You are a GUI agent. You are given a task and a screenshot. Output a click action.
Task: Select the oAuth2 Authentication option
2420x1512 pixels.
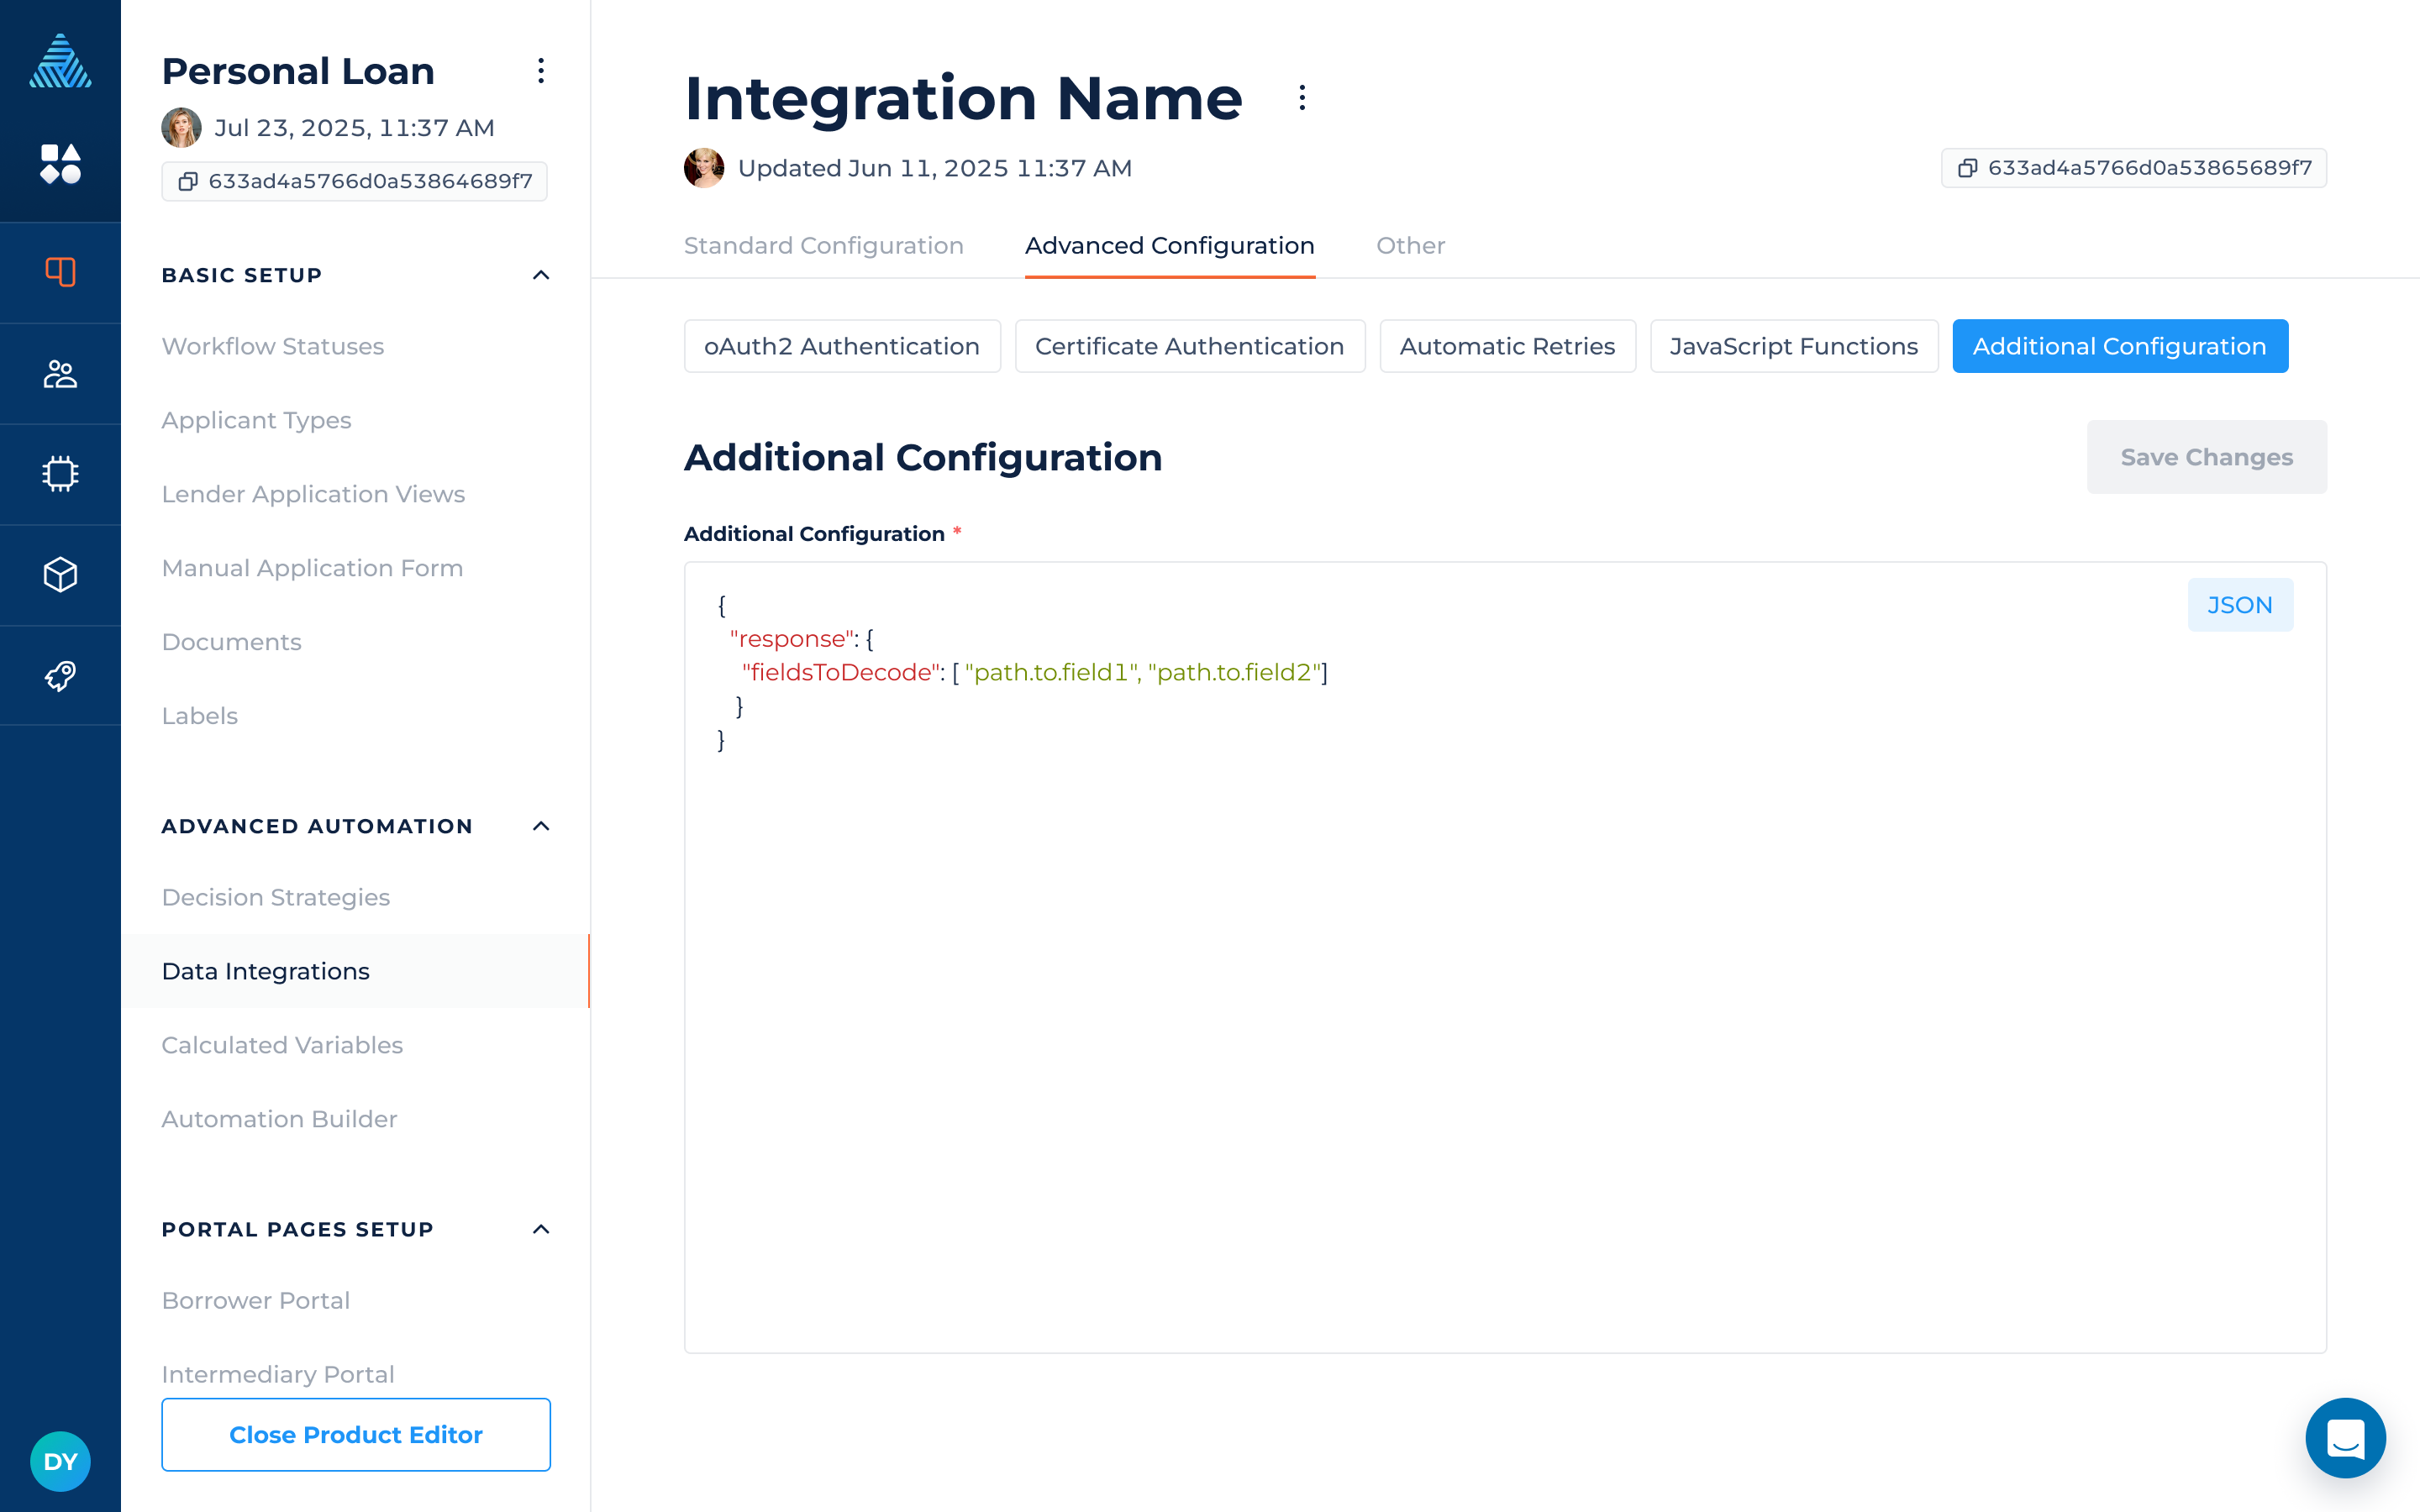click(841, 347)
